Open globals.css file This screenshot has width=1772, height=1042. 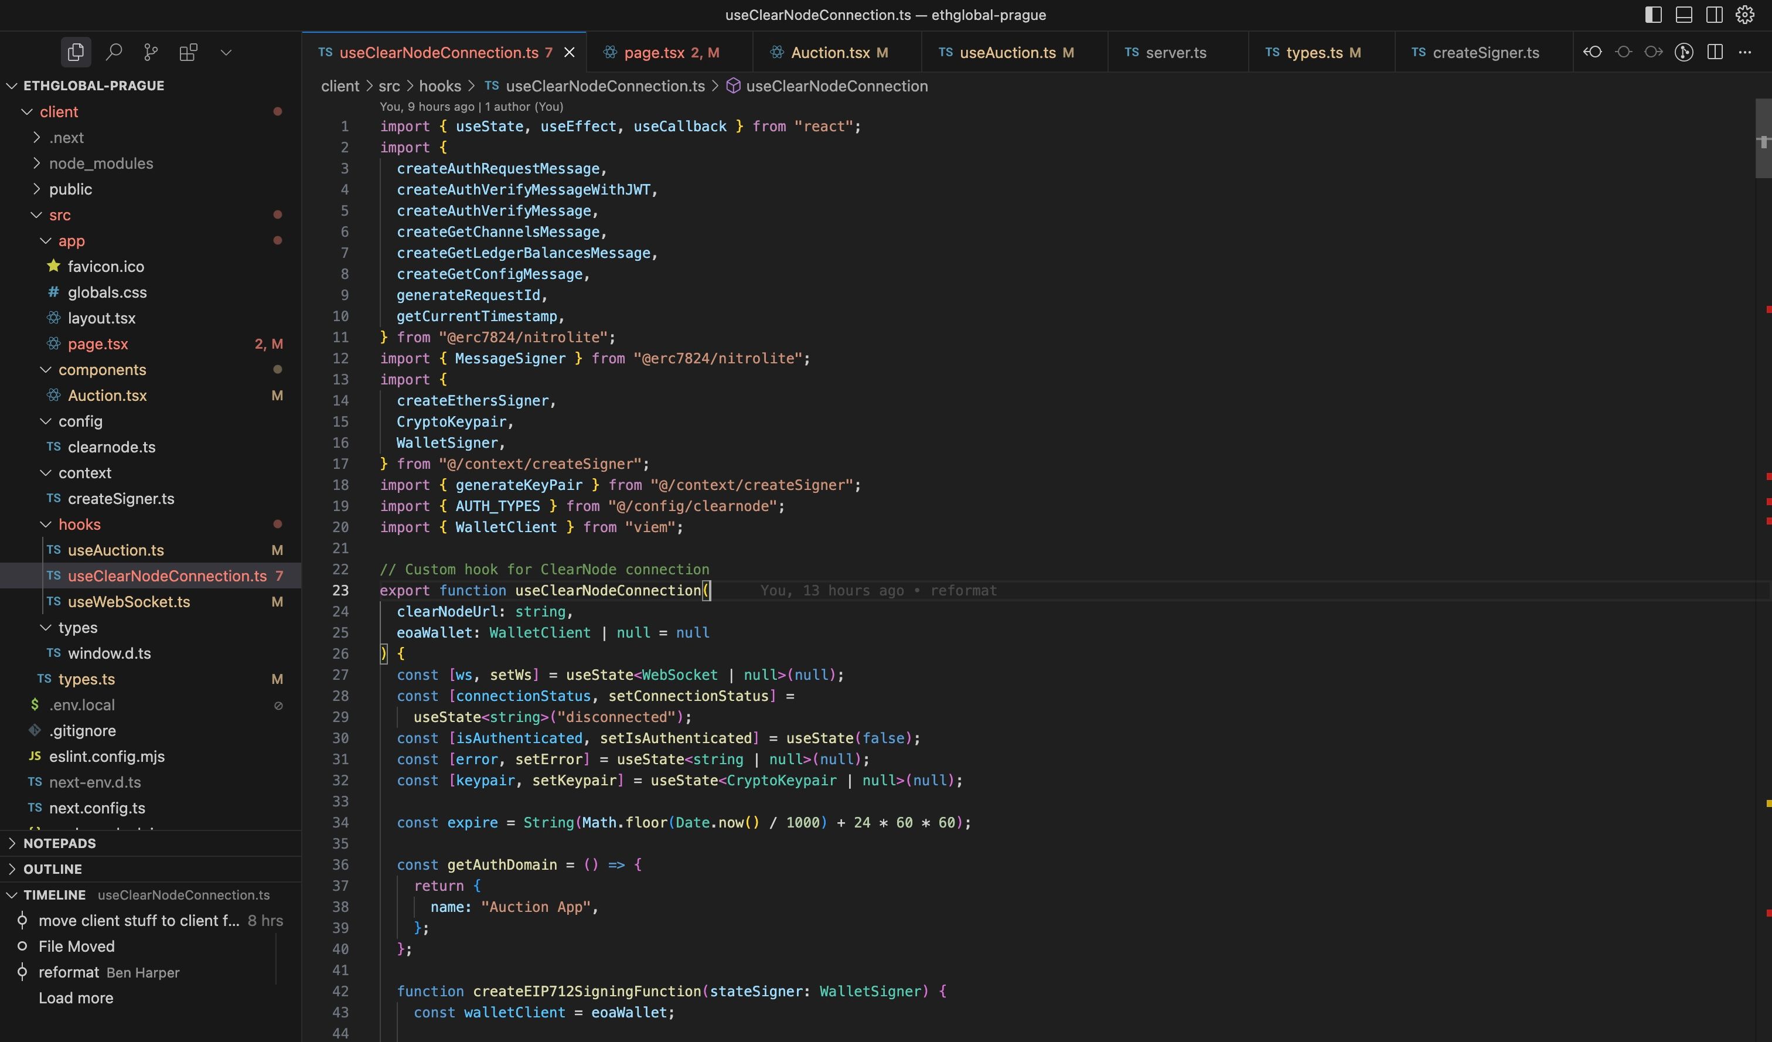(151, 292)
